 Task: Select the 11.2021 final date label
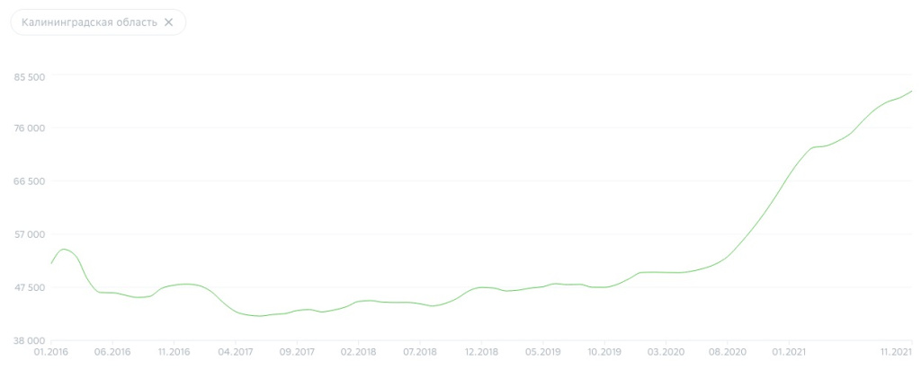(x=897, y=352)
